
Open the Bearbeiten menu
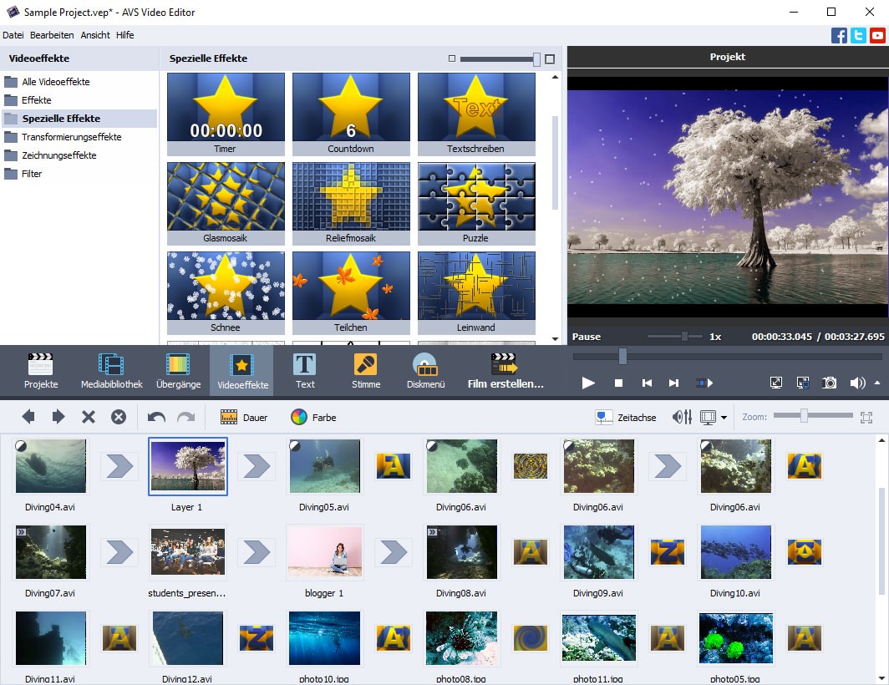pyautogui.click(x=52, y=35)
